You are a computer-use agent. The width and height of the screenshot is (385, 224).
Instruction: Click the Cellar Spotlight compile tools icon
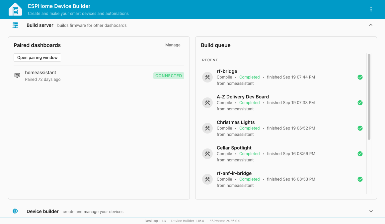[x=207, y=154]
